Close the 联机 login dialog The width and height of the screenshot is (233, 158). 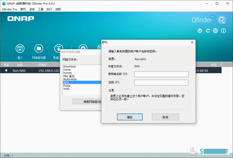pos(192,42)
